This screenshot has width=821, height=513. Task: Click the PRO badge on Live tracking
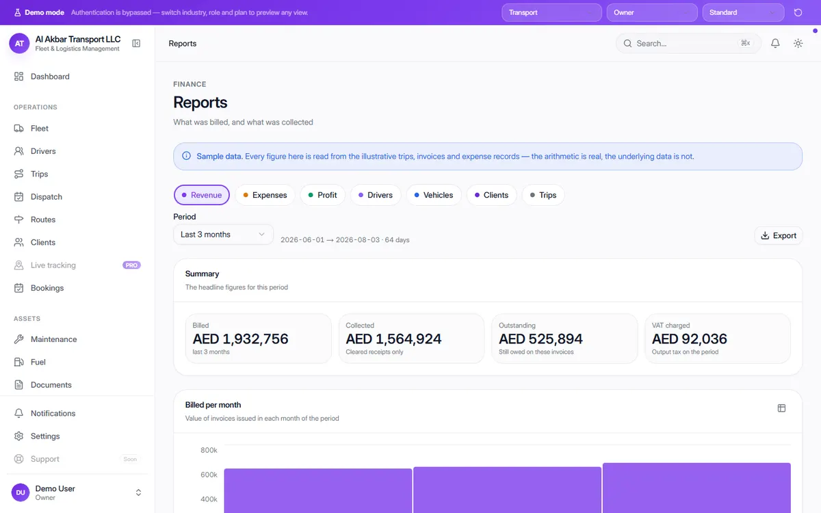pos(131,265)
